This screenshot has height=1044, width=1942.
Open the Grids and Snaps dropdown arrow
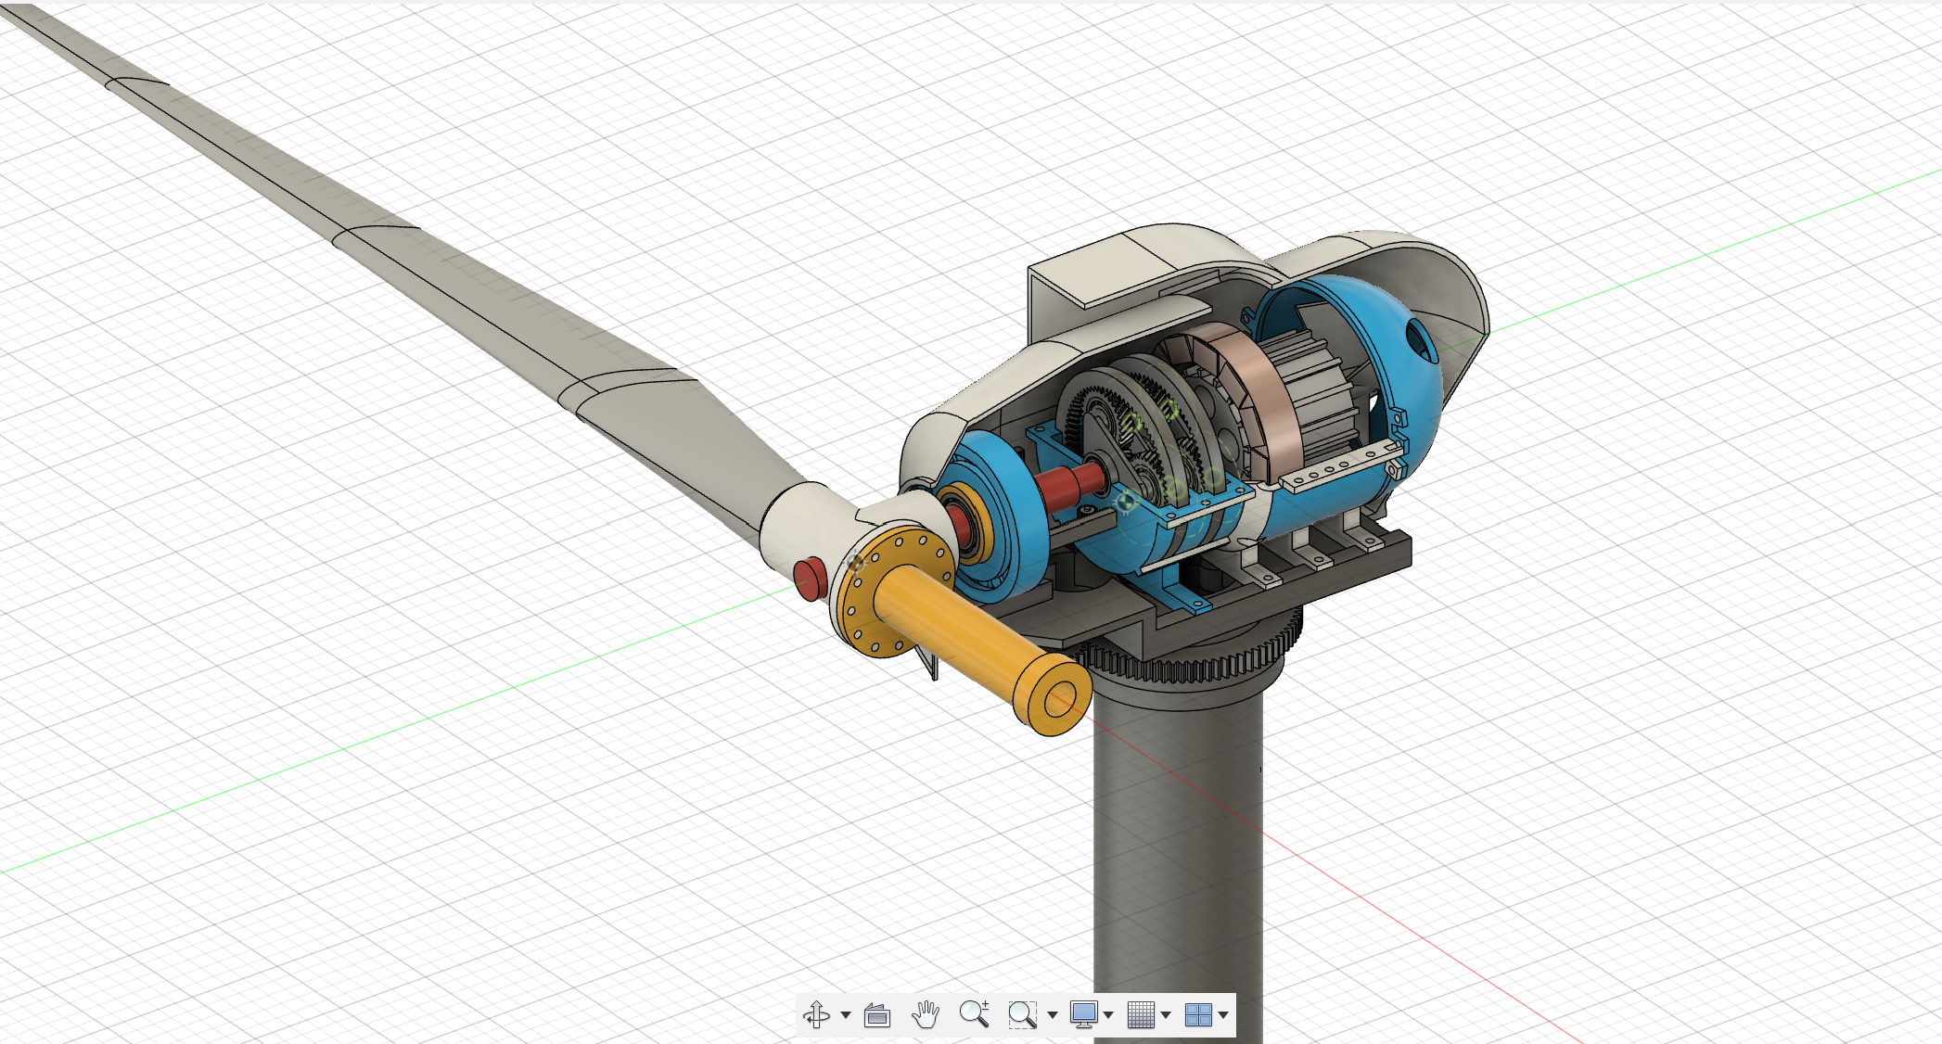1166,1015
